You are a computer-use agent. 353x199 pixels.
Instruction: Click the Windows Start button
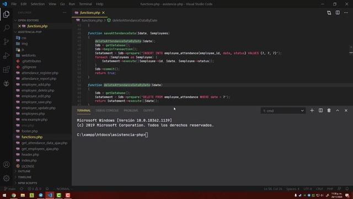pos(4,195)
